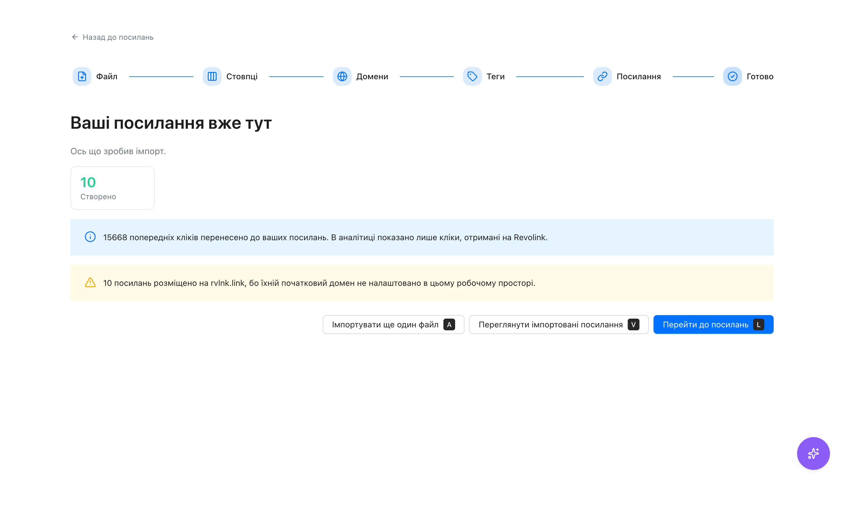Open the purple sparkle assistant button
This screenshot has height=512, width=844.
(813, 453)
